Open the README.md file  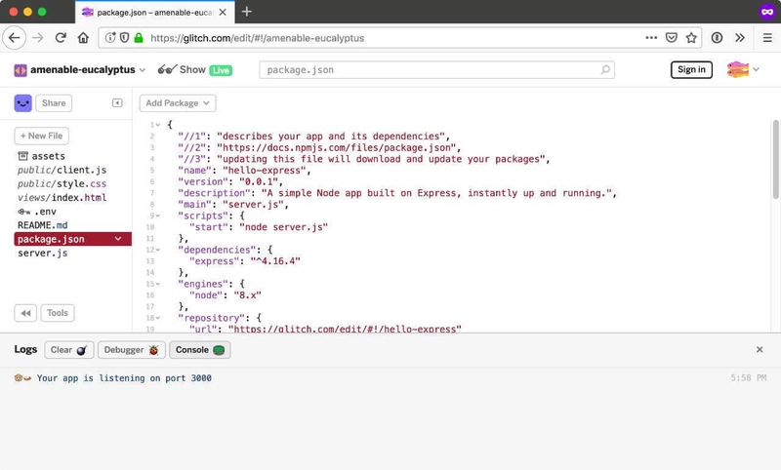42,225
